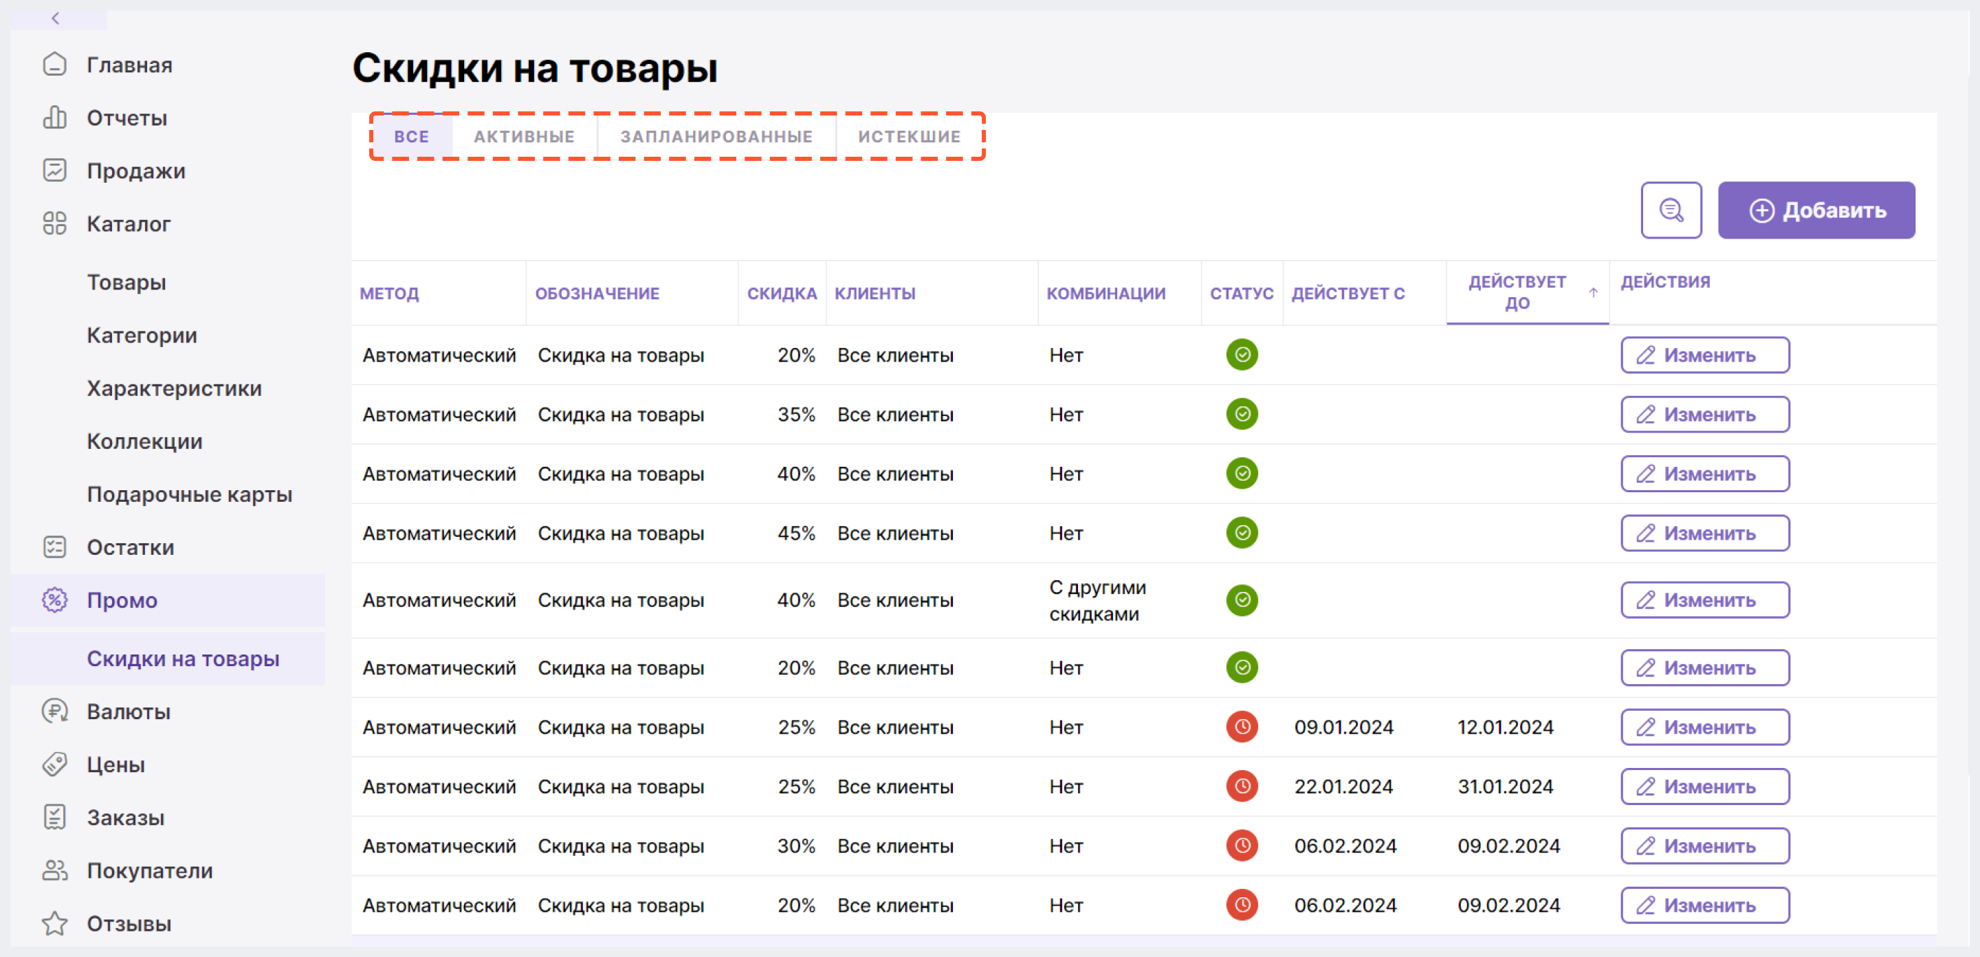Open Главная home icon
Screen dimensions: 1980x957
point(54,65)
